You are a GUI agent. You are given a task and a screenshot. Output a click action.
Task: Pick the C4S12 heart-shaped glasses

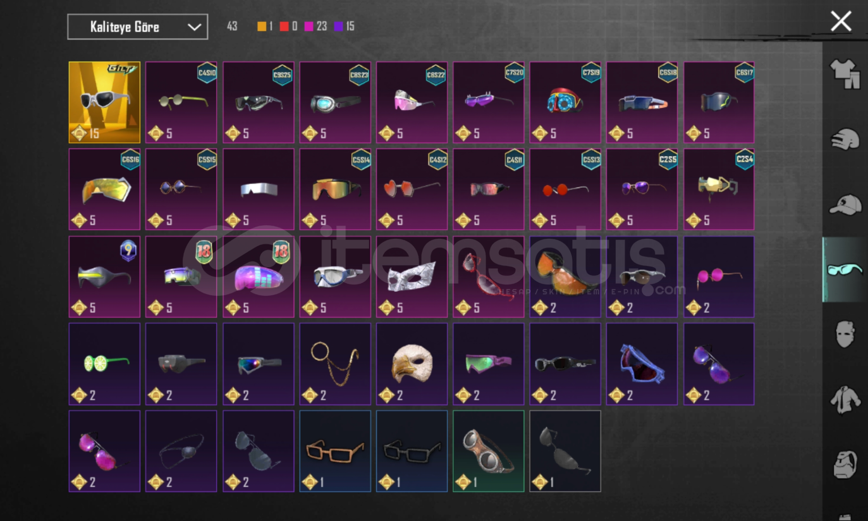tap(412, 189)
